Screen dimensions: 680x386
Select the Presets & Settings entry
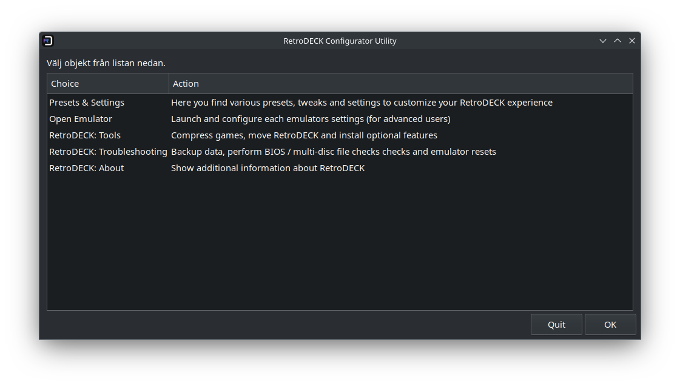(87, 103)
